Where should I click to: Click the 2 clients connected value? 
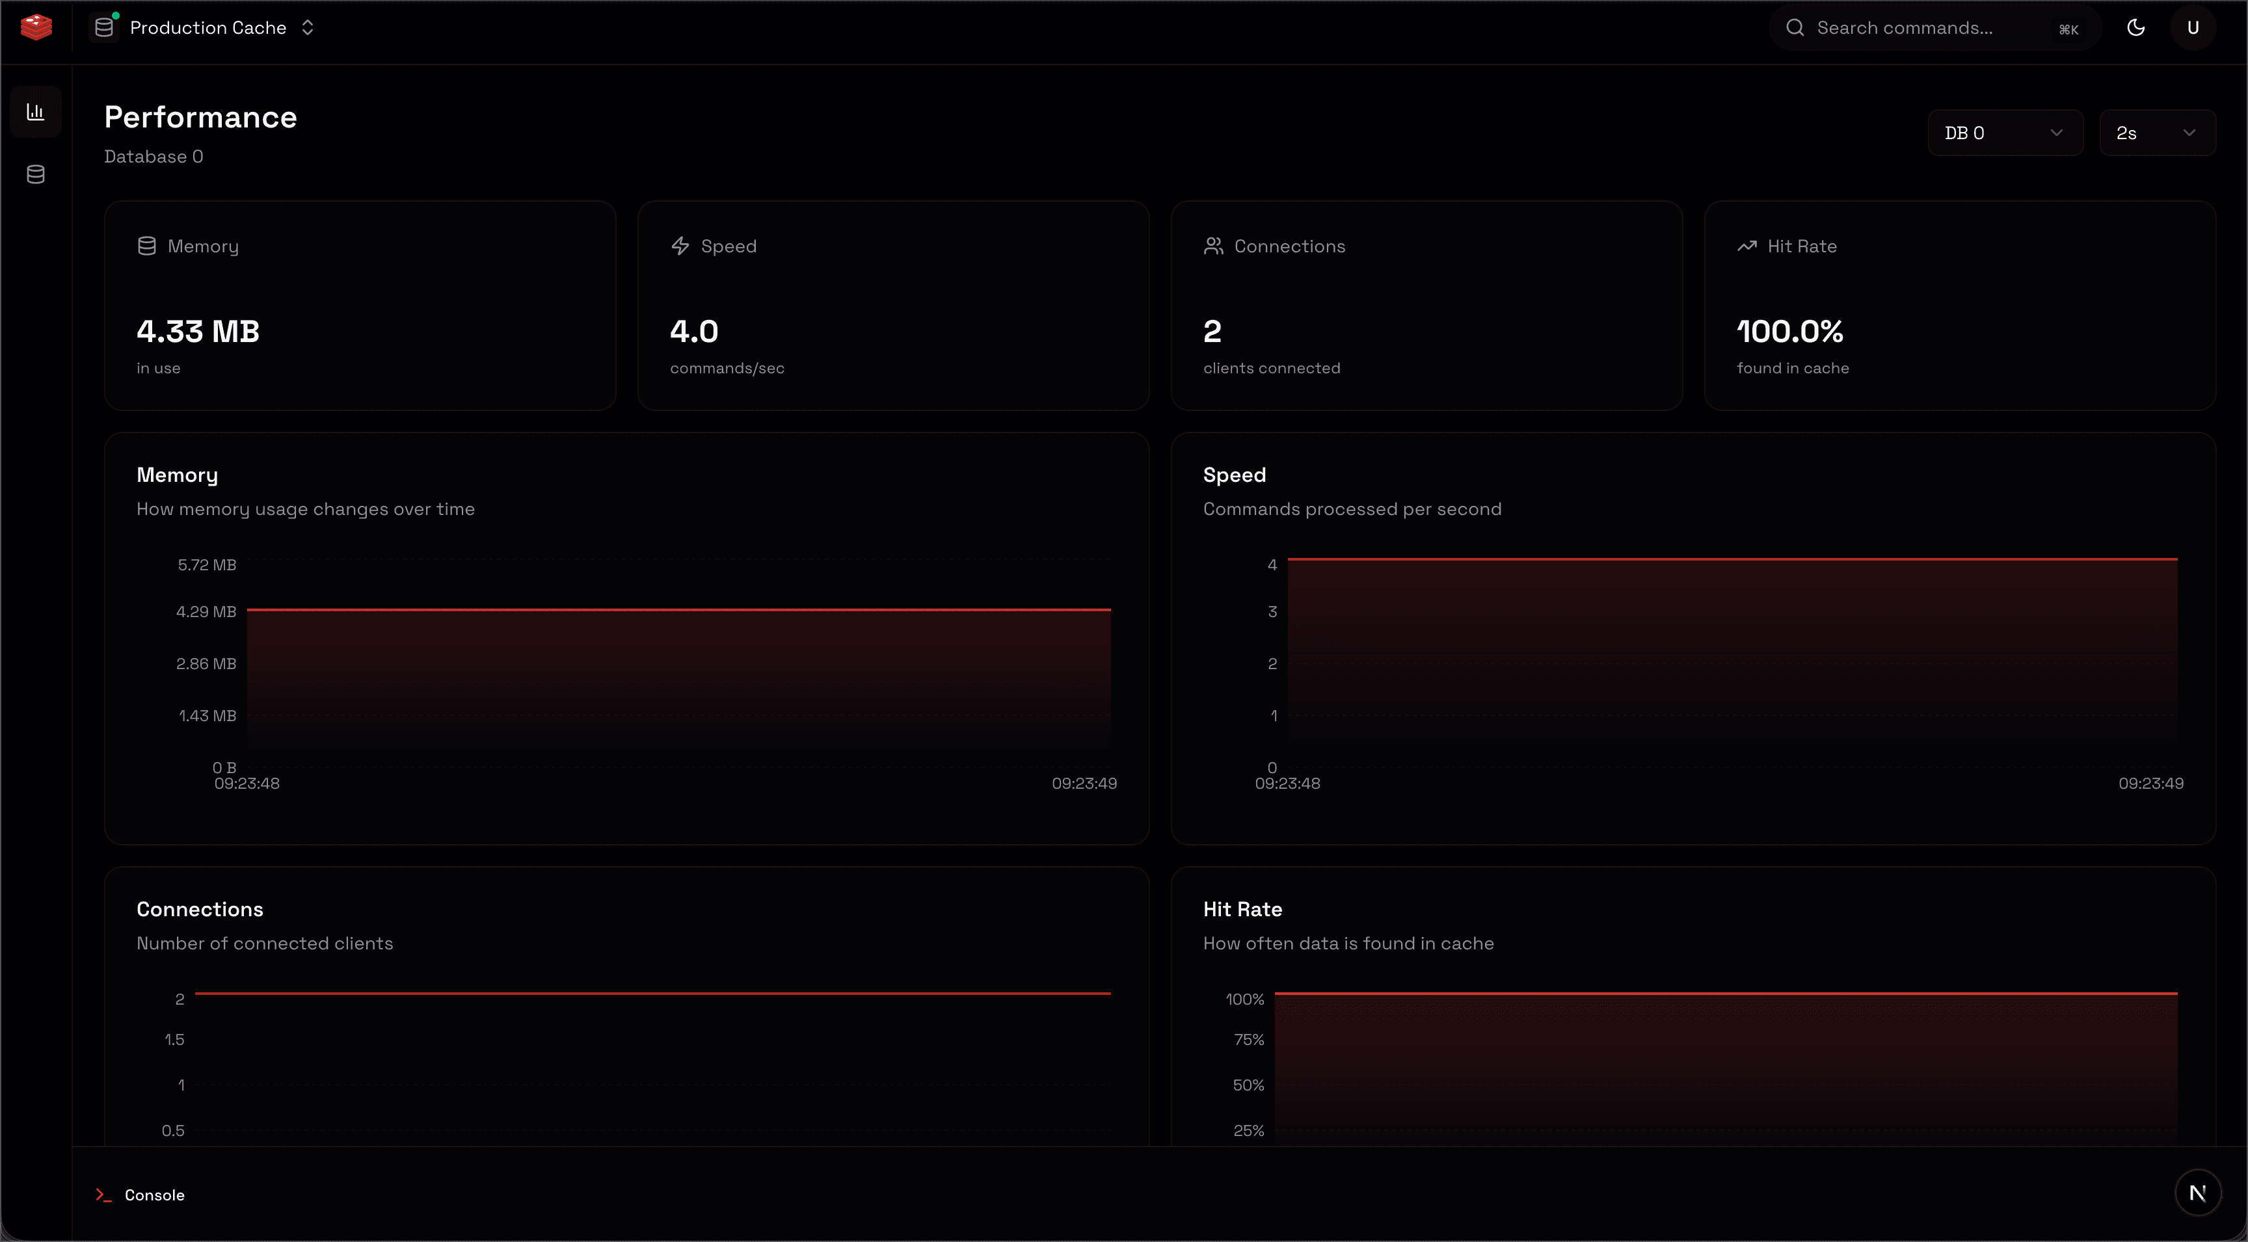pos(1212,332)
